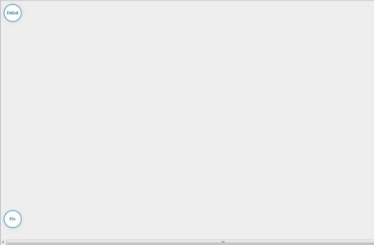Click the "Fin" text label
Viewport: 374px width, 245px height.
[12, 219]
